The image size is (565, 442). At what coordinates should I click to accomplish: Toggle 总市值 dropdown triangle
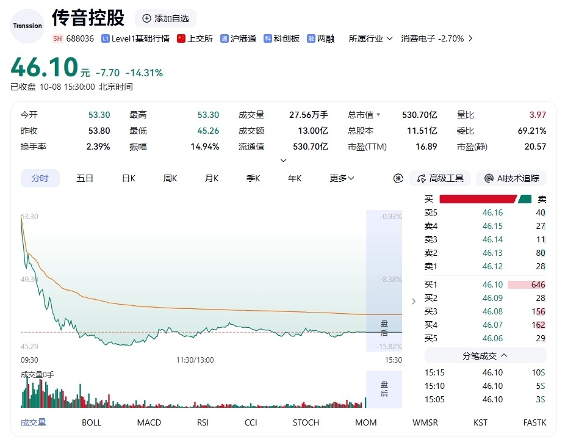tap(378, 115)
